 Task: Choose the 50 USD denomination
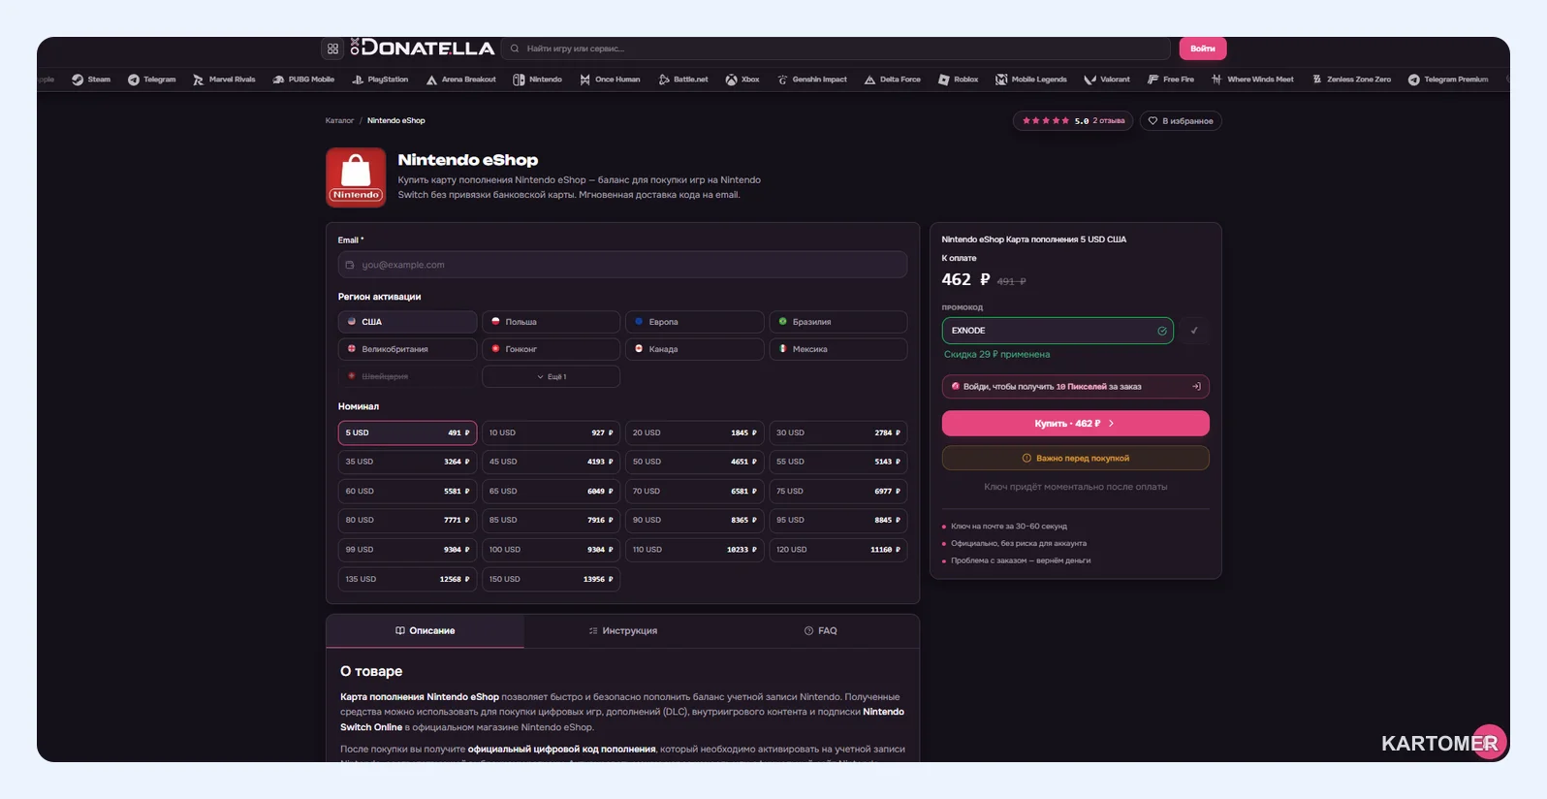click(x=694, y=462)
